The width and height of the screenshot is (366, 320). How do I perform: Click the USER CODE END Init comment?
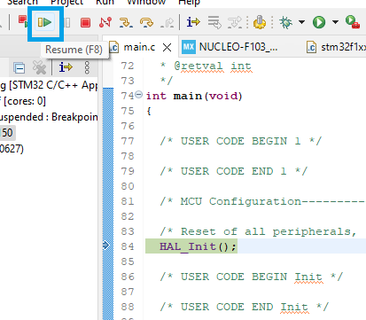point(244,307)
